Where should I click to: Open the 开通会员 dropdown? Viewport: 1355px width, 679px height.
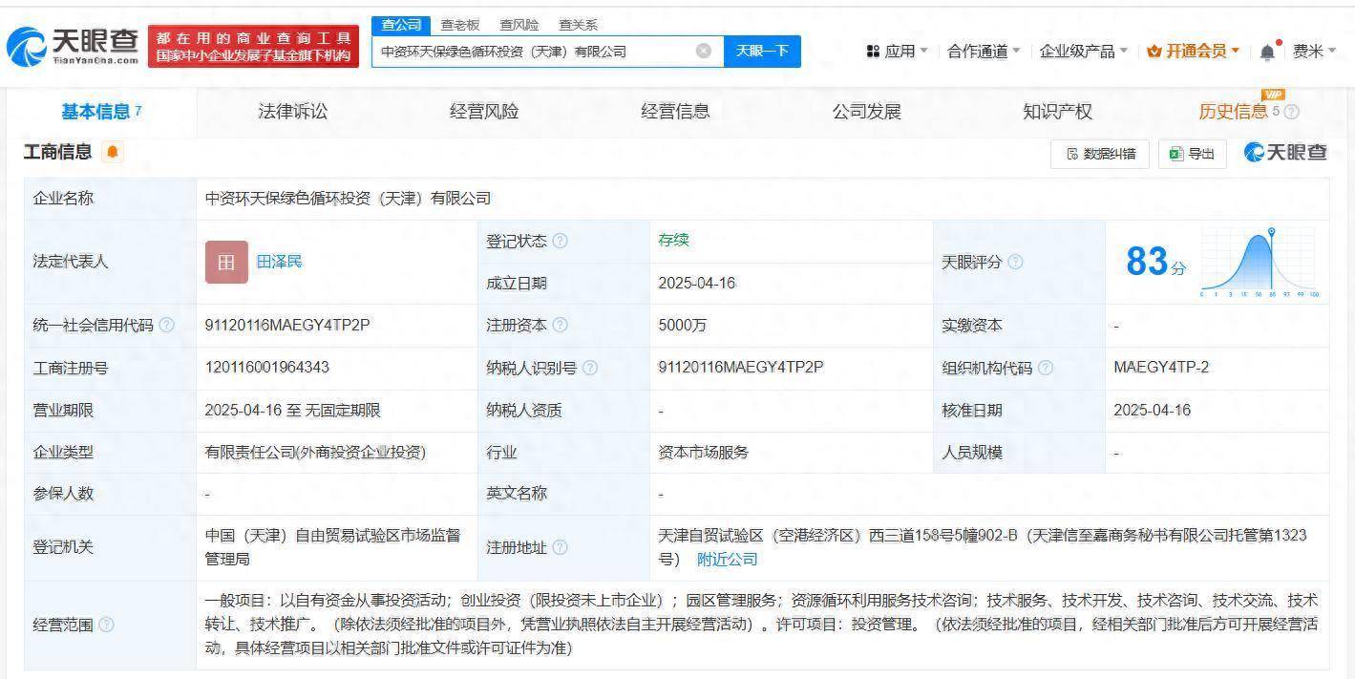pyautogui.click(x=1193, y=52)
